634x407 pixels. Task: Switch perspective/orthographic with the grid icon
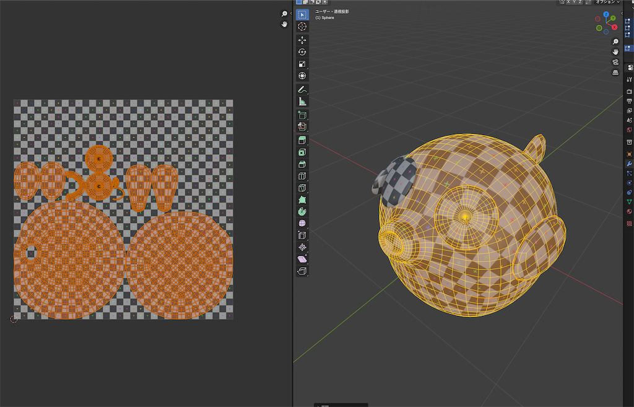[615, 72]
